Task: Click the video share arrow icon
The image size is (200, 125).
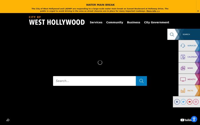Action: tap(8, 120)
